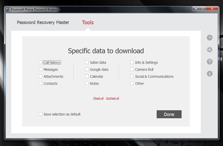Switch to Password Recovery Master tab

[43, 22]
